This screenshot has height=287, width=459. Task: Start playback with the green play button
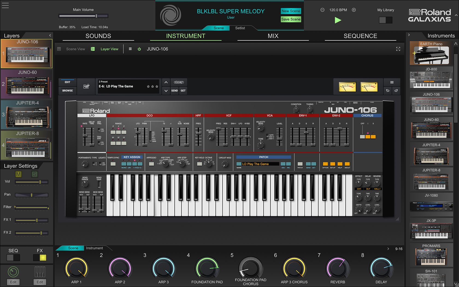338,20
